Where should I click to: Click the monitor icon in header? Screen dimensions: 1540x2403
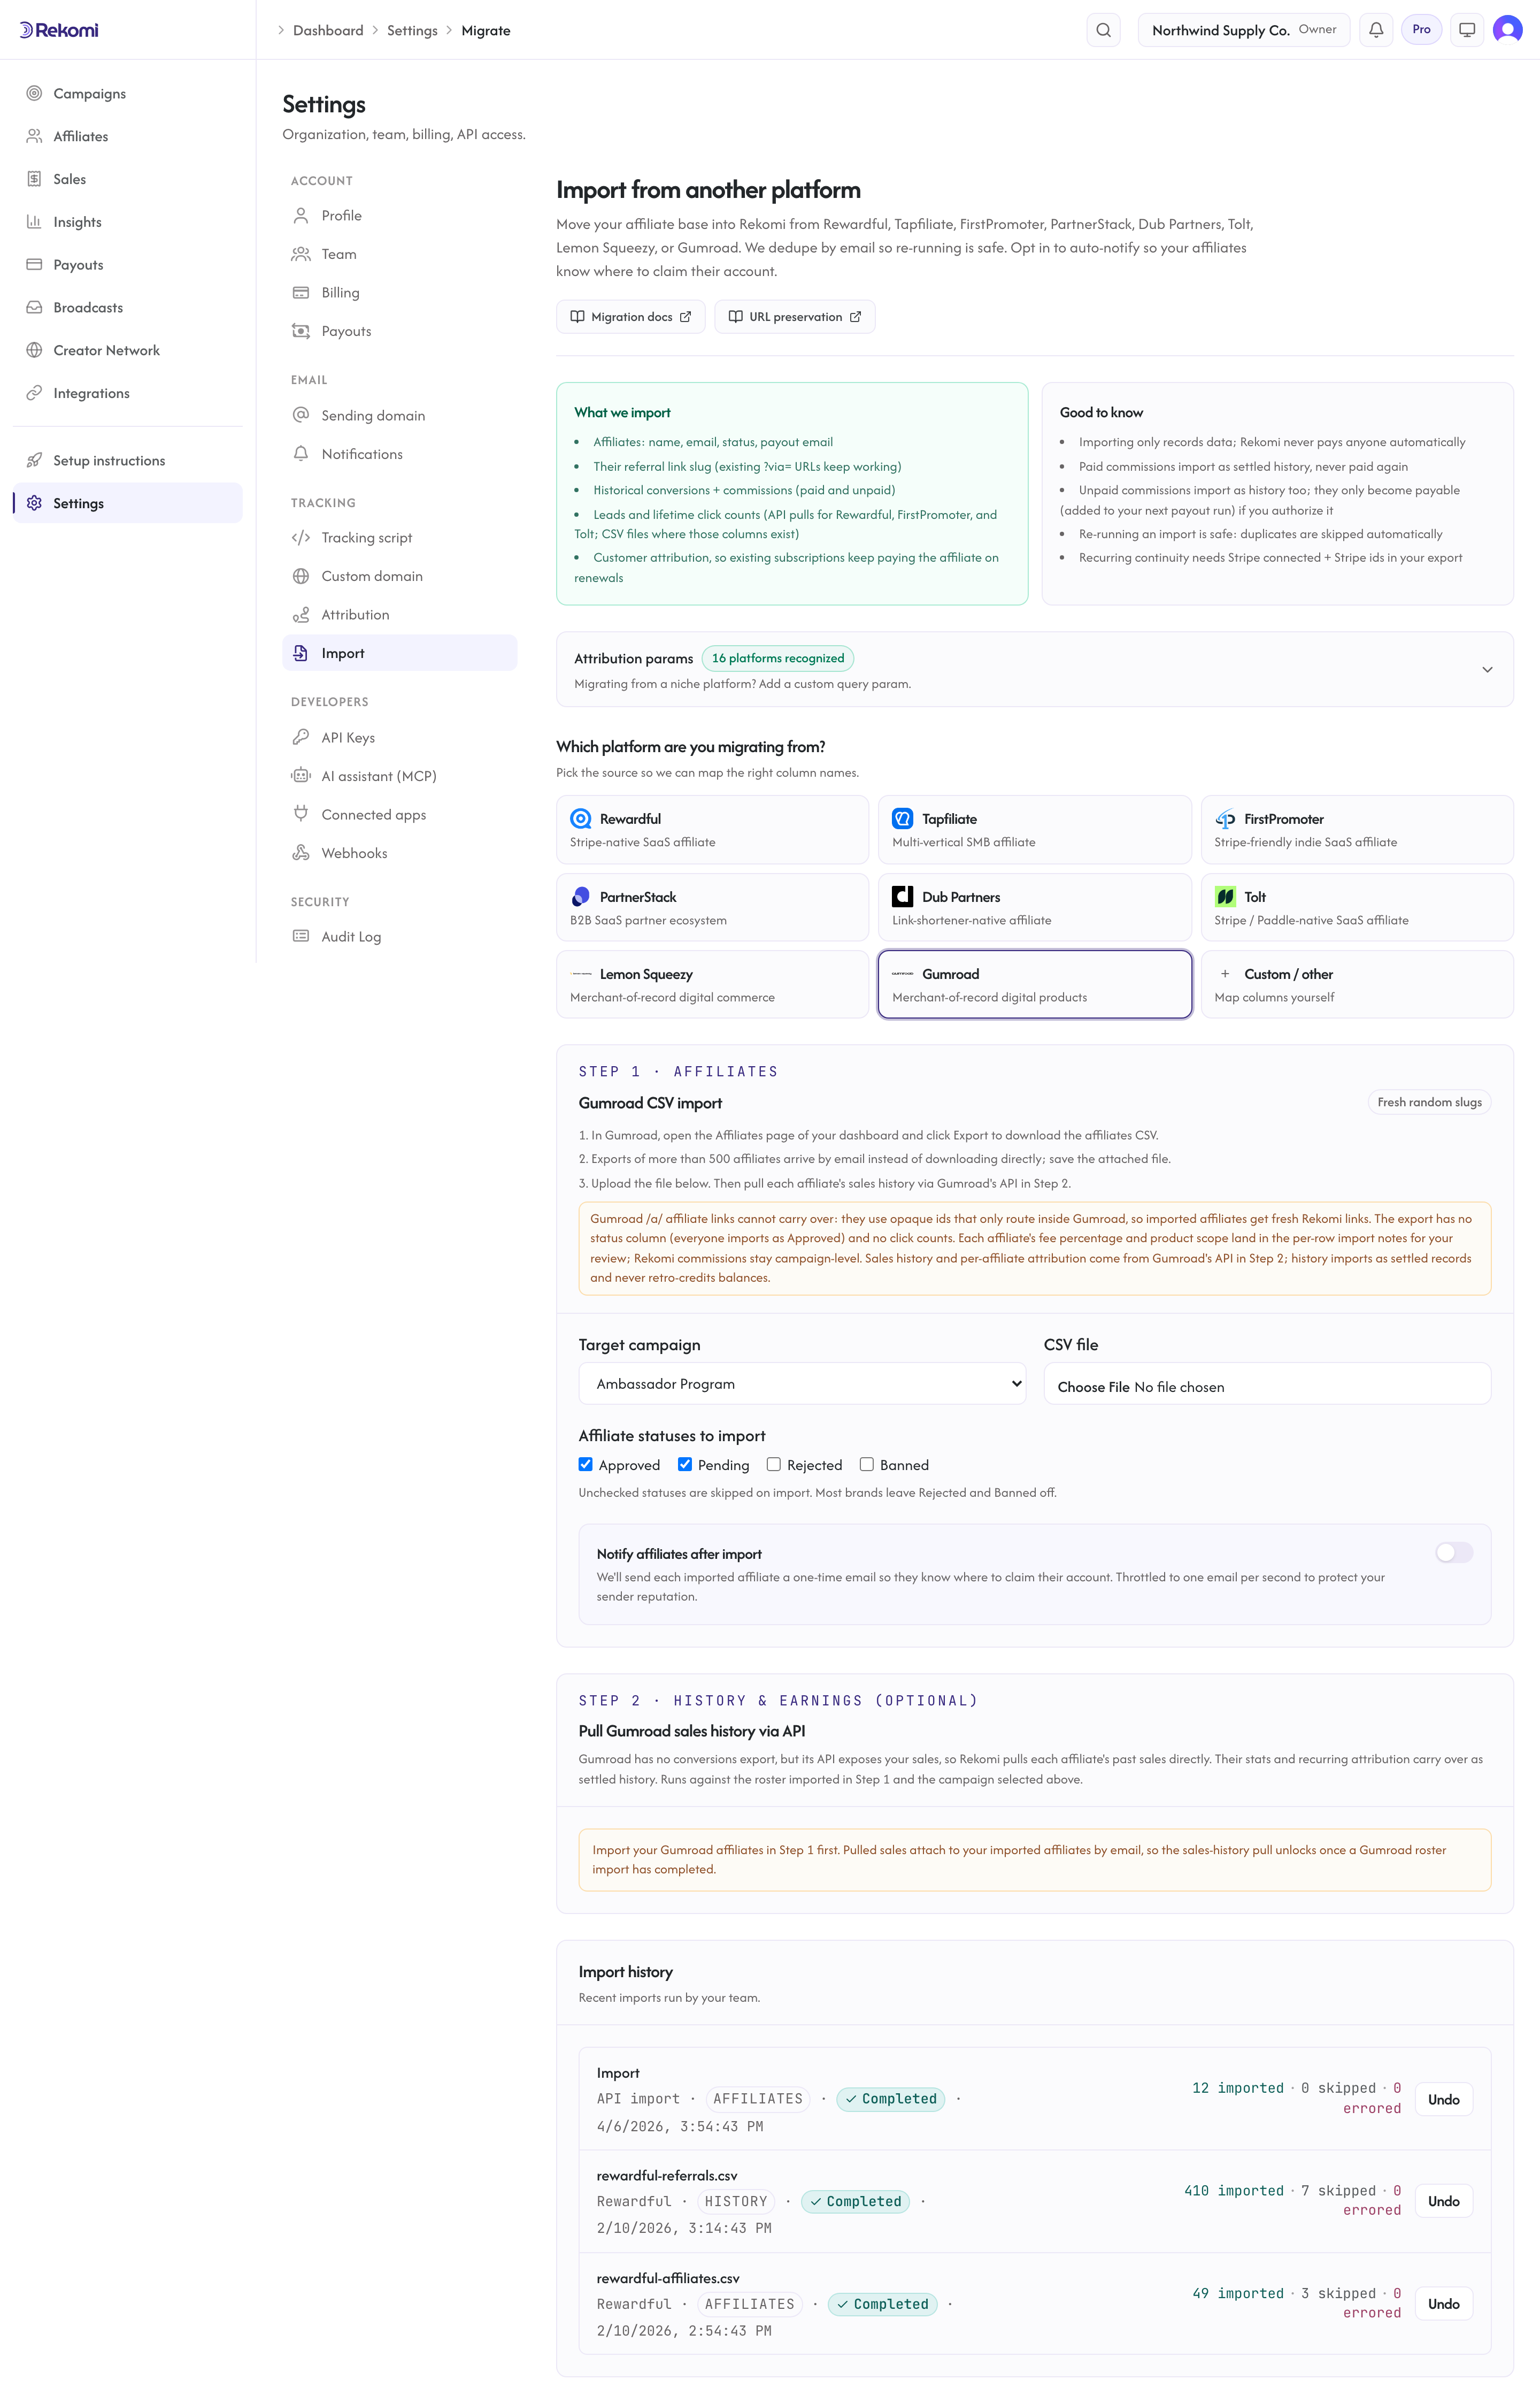[1467, 30]
